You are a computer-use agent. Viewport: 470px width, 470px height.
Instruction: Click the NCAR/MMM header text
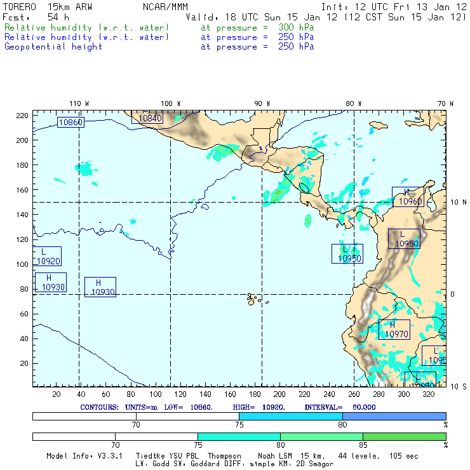click(x=166, y=7)
